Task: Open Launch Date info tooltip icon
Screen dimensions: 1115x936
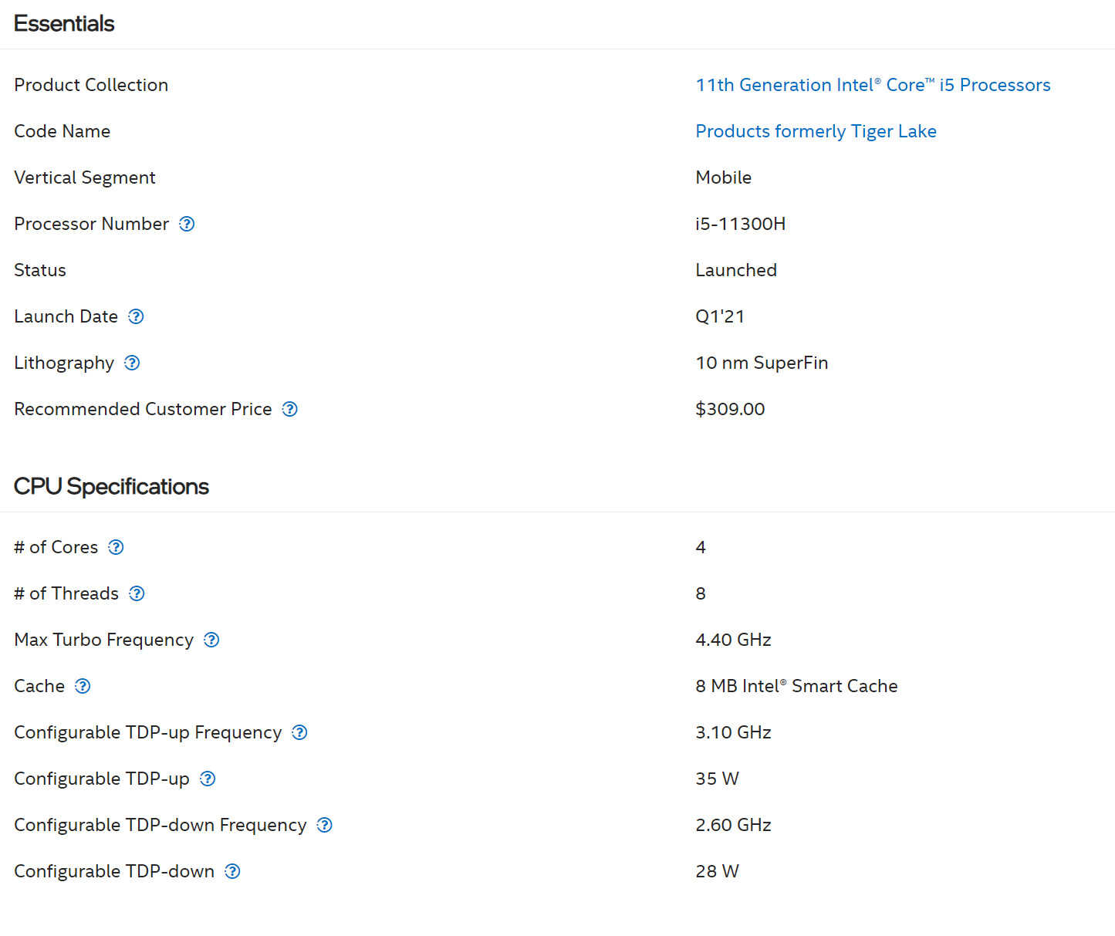Action: tap(136, 316)
